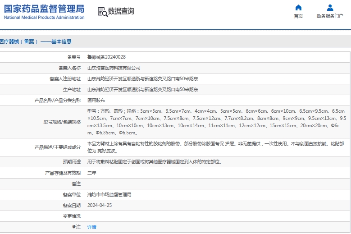Click the empty 备注 value cell
The height and width of the screenshot is (234, 351).
[x=217, y=184]
